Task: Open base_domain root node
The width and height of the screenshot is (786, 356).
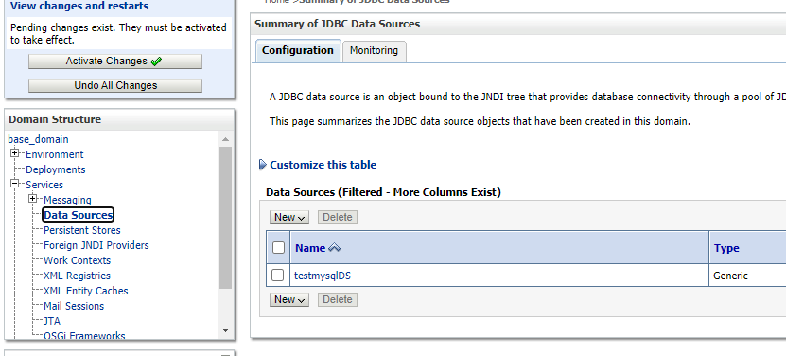Action: click(x=38, y=139)
